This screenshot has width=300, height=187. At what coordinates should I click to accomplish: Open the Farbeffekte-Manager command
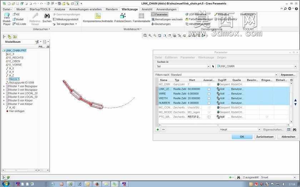199,19
